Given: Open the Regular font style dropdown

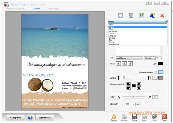Looking at the screenshot, I should pos(150,58).
